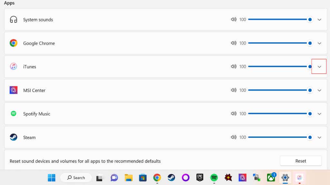The height and width of the screenshot is (185, 330).
Task: Mute Google Chrome via its speaker icon
Action: point(233,43)
